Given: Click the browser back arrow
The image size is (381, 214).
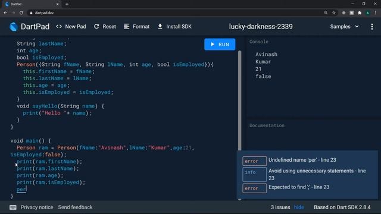Looking at the screenshot, I should click(x=5, y=12).
